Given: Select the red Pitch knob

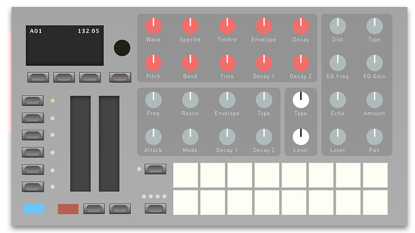Looking at the screenshot, I should (153, 63).
